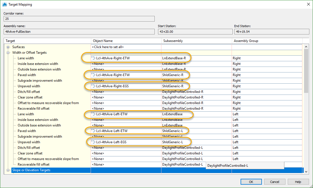Viewport: 313px width, 188px height.
Task: Select the Lcl-4thAve-Right-EGS alignment icon
Action: [x=93, y=86]
